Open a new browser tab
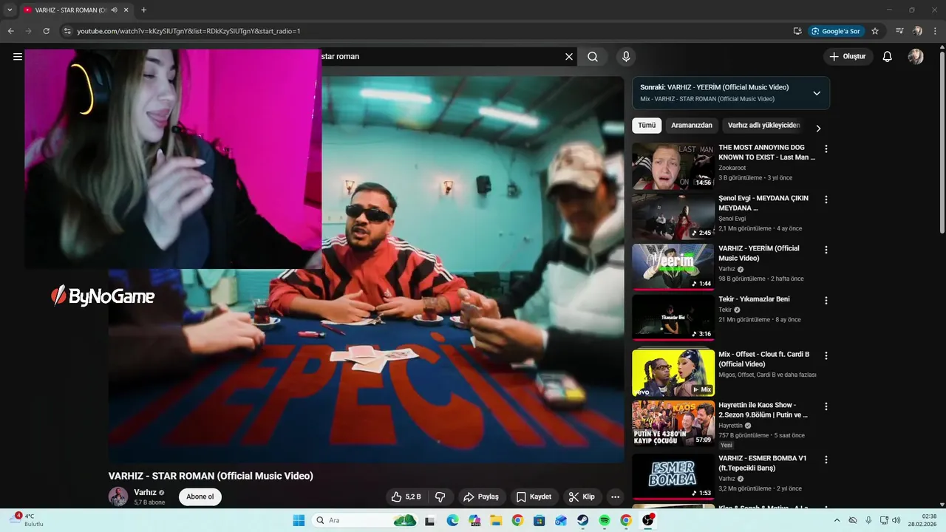This screenshot has height=532, width=946. pos(143,10)
